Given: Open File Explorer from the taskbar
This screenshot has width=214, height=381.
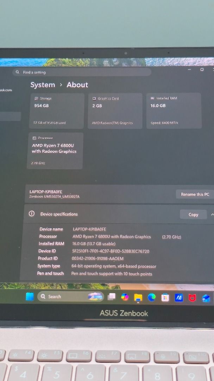Looking at the screenshot, I should coord(138,297).
